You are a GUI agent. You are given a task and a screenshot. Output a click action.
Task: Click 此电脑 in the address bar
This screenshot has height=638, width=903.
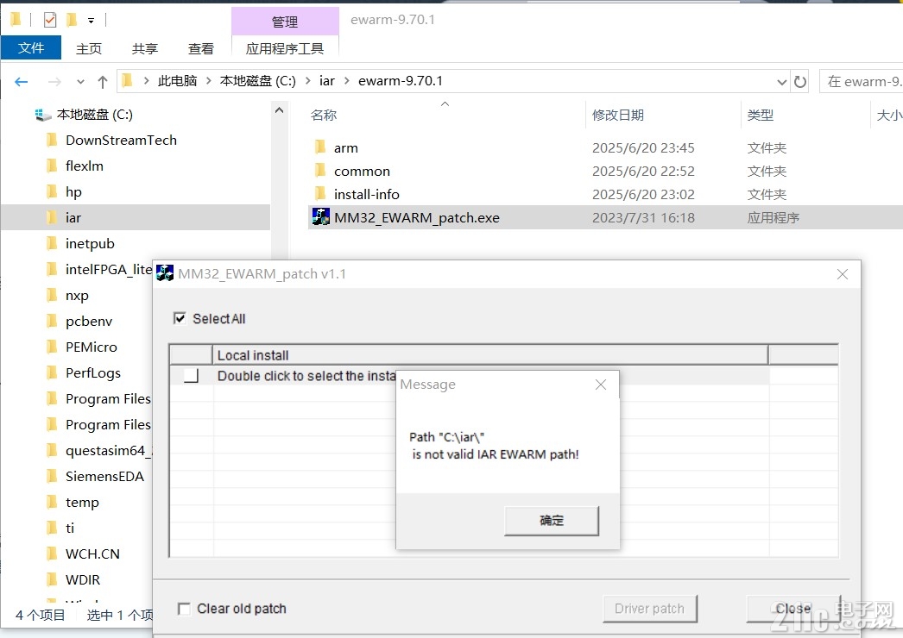tap(177, 81)
